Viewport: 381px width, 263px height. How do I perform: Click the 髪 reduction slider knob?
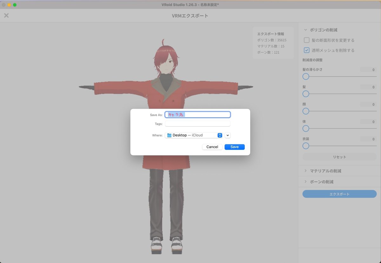coord(305,94)
